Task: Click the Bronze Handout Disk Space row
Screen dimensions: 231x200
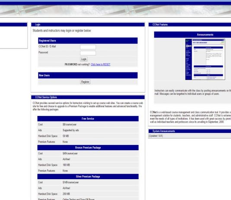Action: [88, 165]
